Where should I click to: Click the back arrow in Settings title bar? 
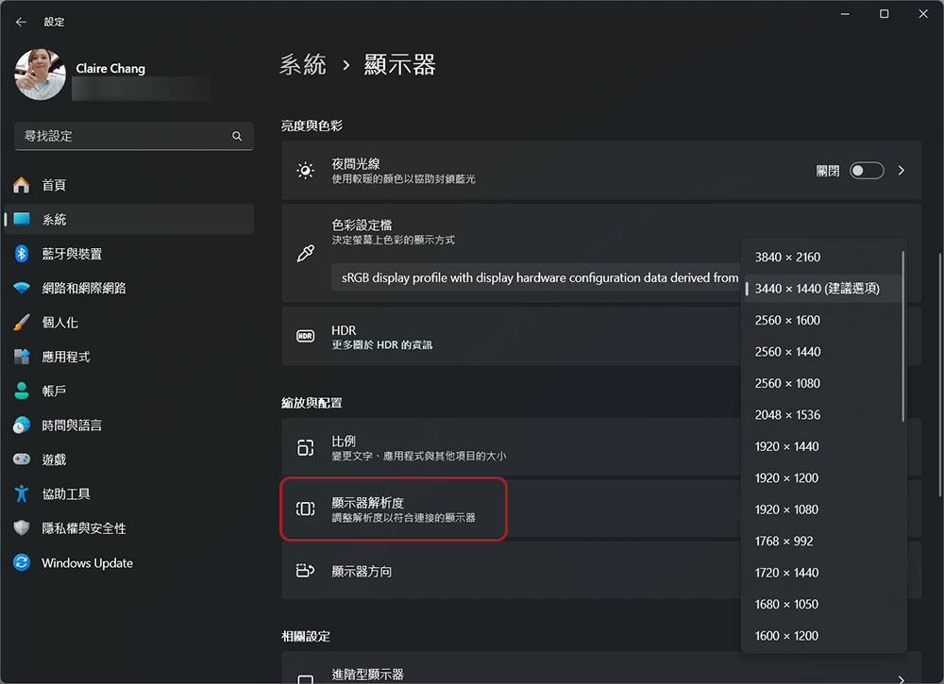21,22
